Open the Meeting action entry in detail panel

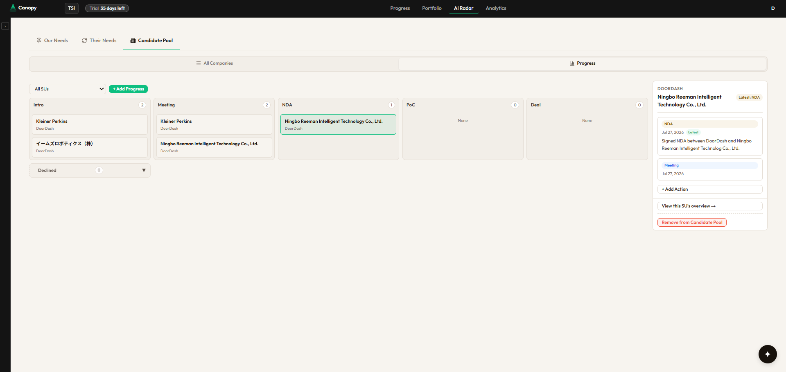[x=710, y=169]
